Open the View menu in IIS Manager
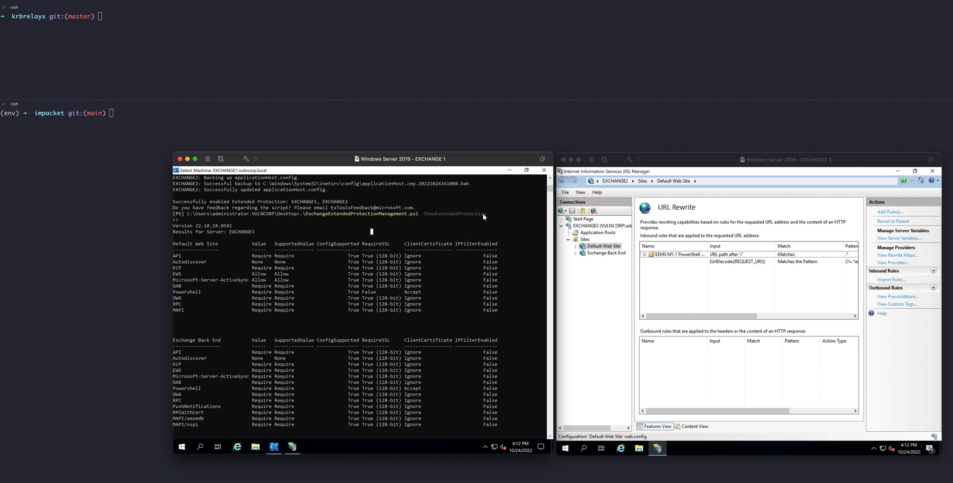Image resolution: width=953 pixels, height=483 pixels. click(580, 192)
